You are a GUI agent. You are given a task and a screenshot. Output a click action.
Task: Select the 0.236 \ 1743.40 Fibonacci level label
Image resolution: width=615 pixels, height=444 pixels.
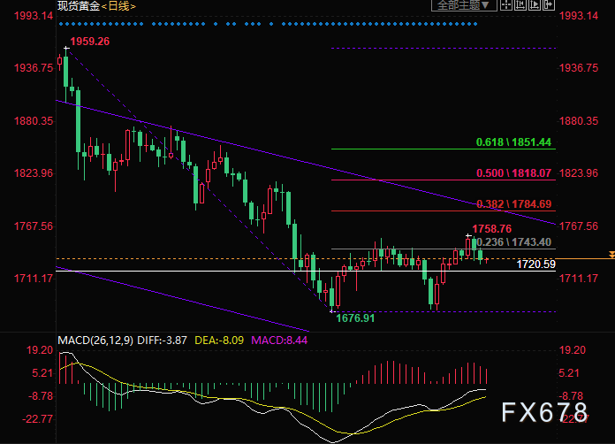[x=513, y=242]
